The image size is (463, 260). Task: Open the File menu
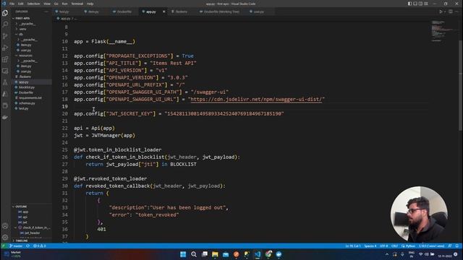coord(12,4)
